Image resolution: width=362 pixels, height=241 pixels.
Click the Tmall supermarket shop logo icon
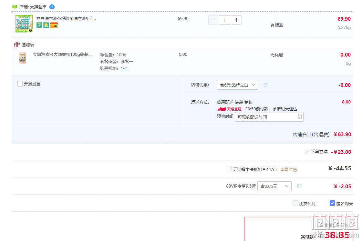pyautogui.click(x=15, y=7)
